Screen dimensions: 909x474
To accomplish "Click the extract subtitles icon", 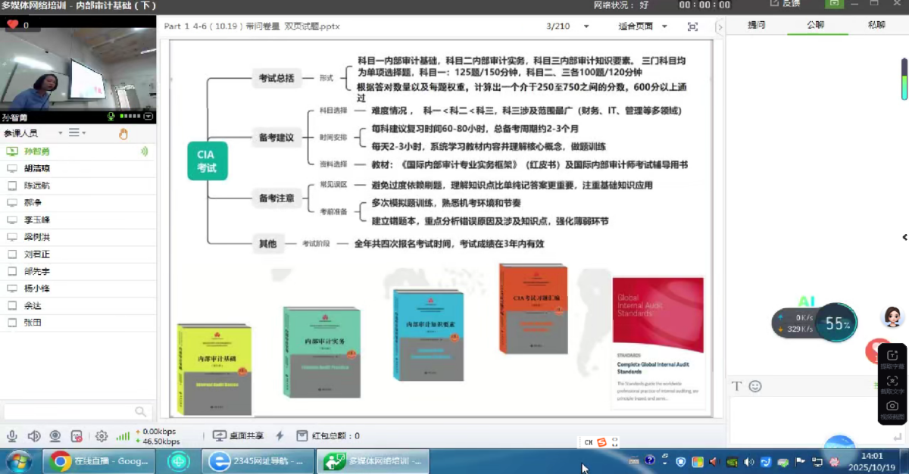I will [892, 356].
